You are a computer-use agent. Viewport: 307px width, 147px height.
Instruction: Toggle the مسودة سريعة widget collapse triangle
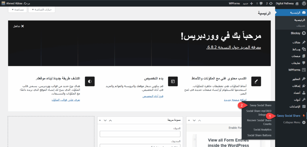click(100, 120)
